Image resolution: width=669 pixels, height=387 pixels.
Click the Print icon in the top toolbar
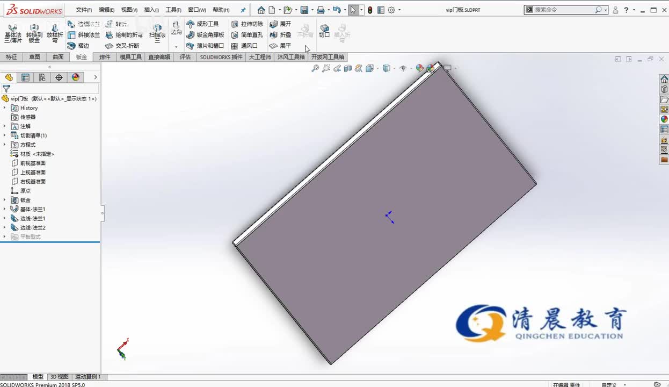321,10
